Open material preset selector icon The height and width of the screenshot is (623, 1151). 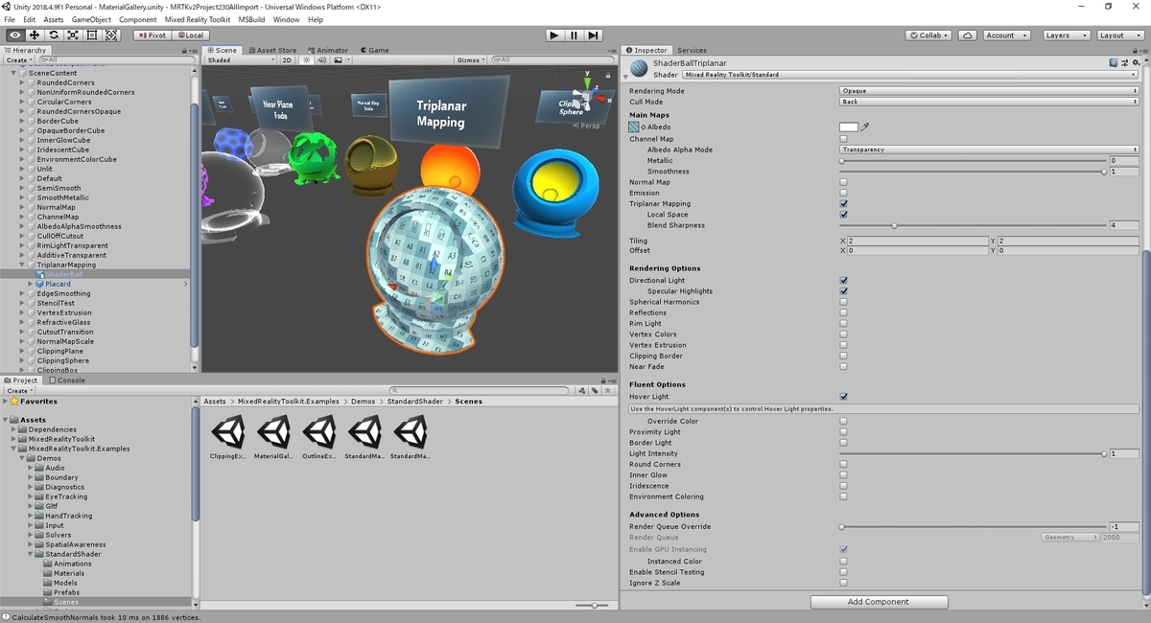(x=1123, y=62)
